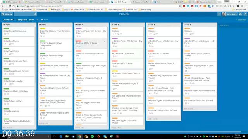Open the Month 3 list actions menu
Screen dimensions: 248x139
tap(107, 25)
